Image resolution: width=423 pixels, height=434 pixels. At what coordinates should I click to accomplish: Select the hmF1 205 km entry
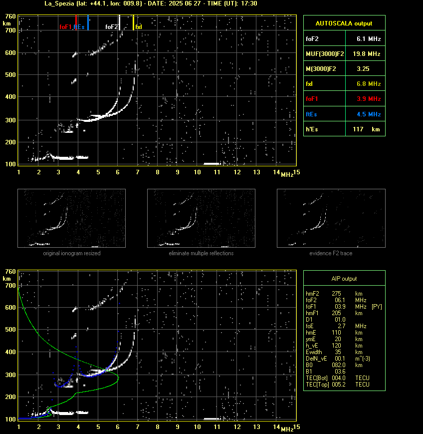point(334,313)
